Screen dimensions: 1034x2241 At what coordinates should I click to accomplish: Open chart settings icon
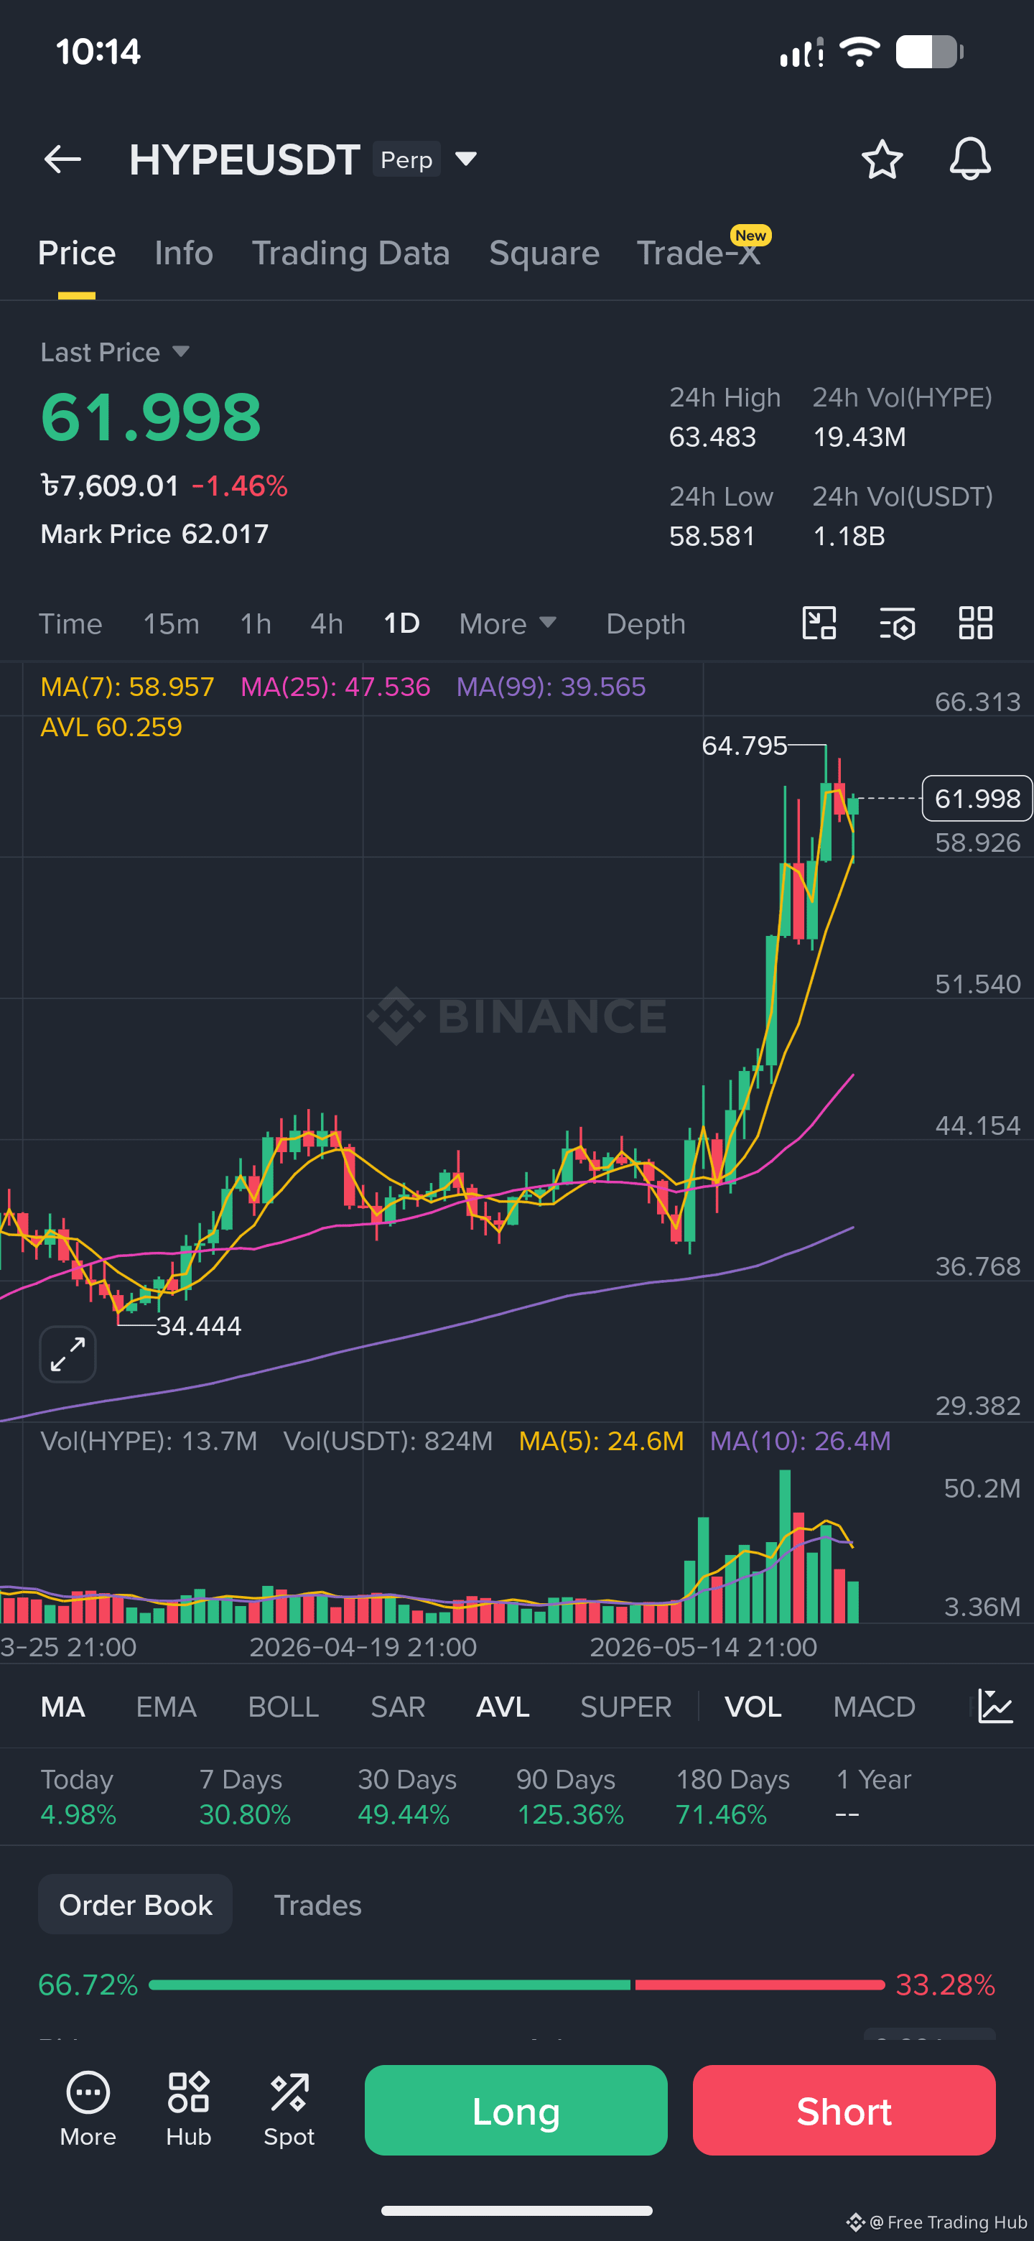pyautogui.click(x=897, y=623)
